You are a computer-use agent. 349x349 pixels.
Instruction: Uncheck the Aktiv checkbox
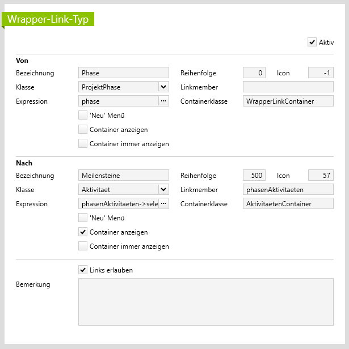(x=312, y=42)
